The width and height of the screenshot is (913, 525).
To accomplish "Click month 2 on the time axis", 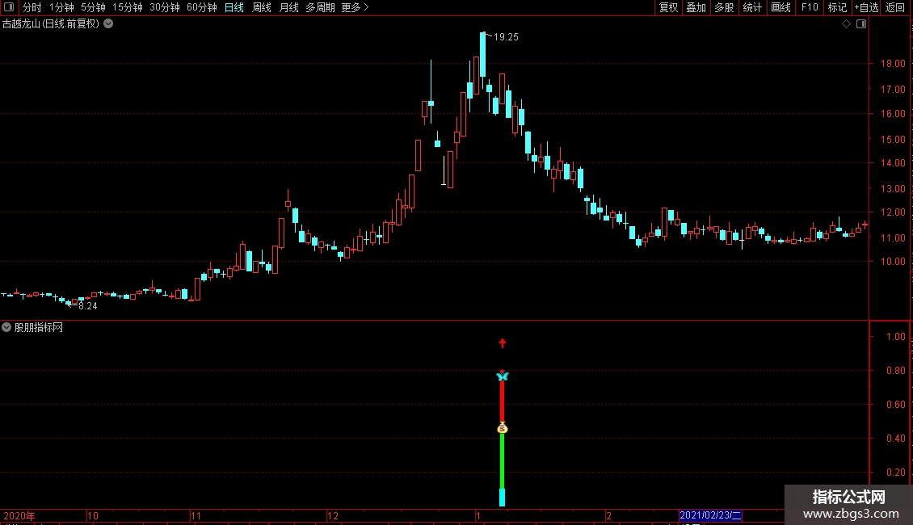I will click(x=608, y=515).
